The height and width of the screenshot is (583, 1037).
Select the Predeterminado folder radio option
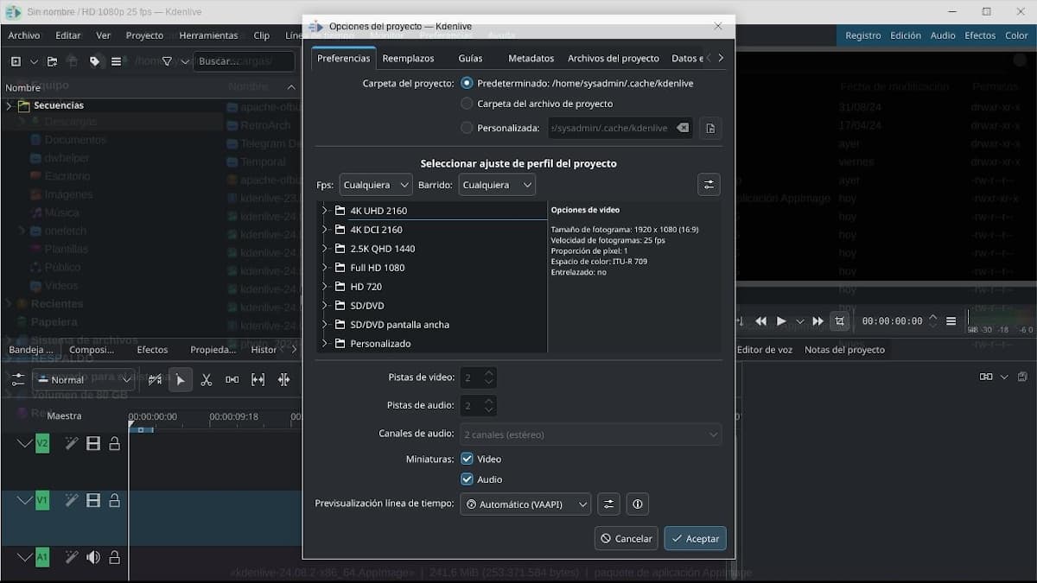468,83
